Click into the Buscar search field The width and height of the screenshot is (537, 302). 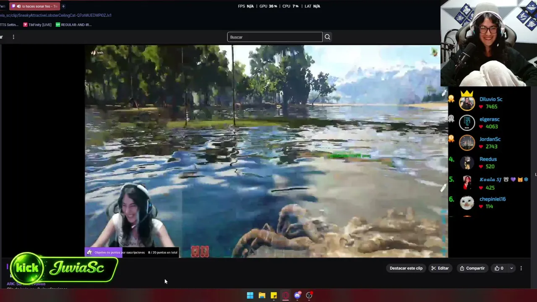275,37
